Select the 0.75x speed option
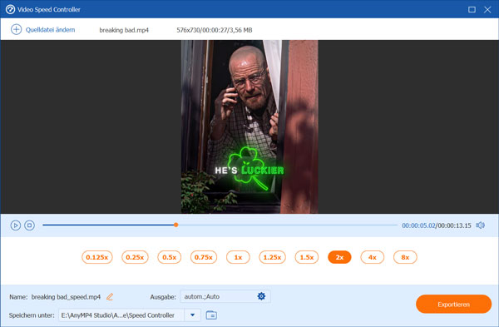This screenshot has height=327, width=499. (204, 257)
